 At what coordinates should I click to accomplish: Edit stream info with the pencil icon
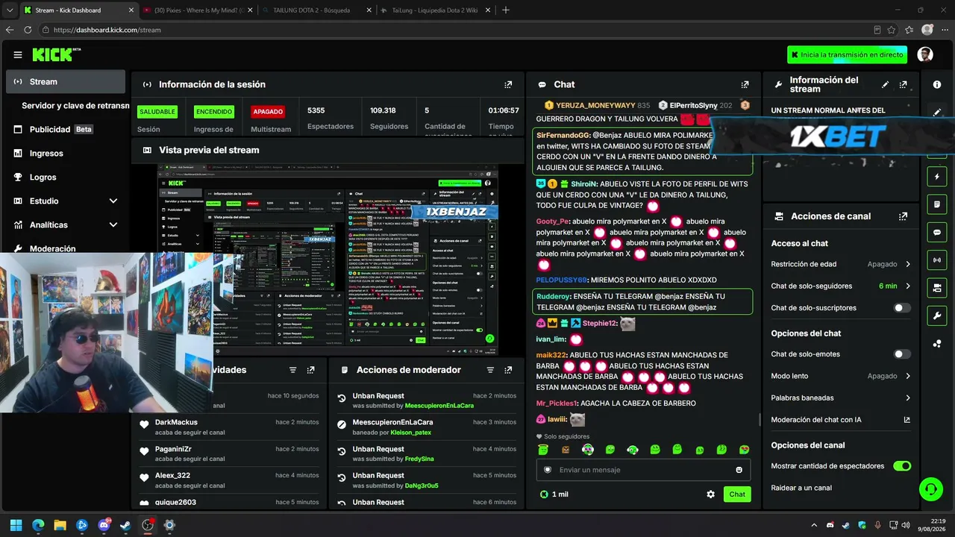click(886, 85)
